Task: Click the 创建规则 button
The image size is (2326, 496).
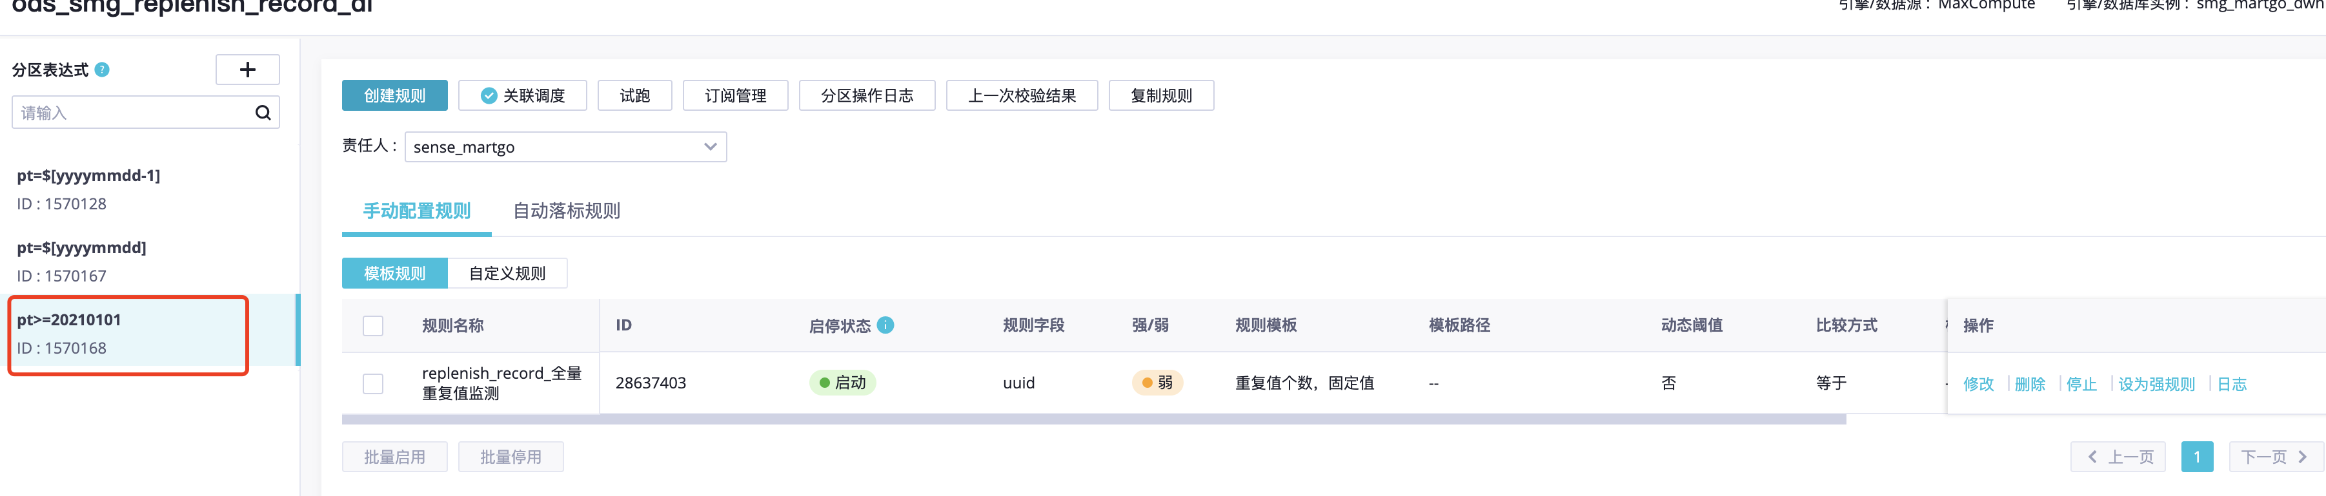Action: tap(394, 95)
